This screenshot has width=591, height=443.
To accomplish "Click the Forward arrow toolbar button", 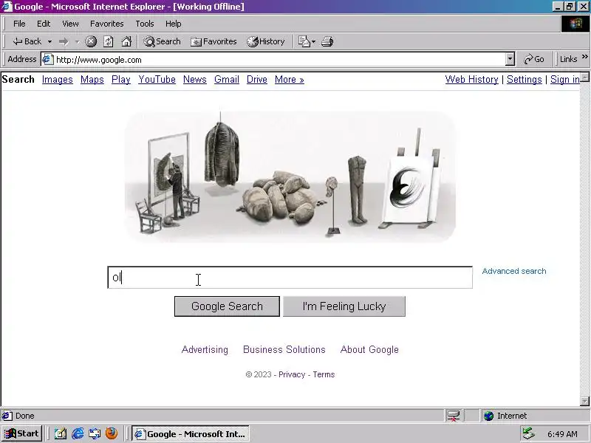I will [64, 41].
